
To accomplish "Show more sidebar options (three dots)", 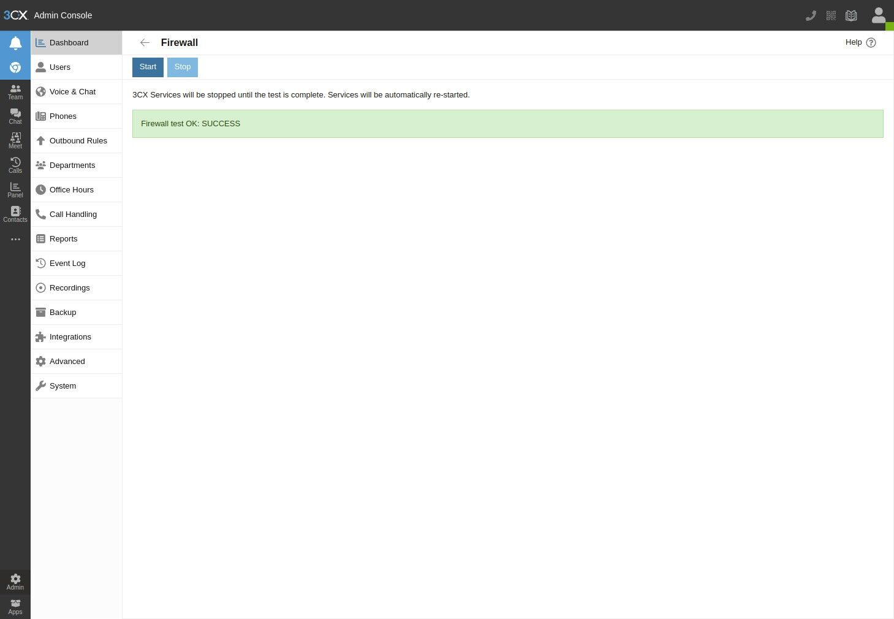I will click(x=15, y=239).
